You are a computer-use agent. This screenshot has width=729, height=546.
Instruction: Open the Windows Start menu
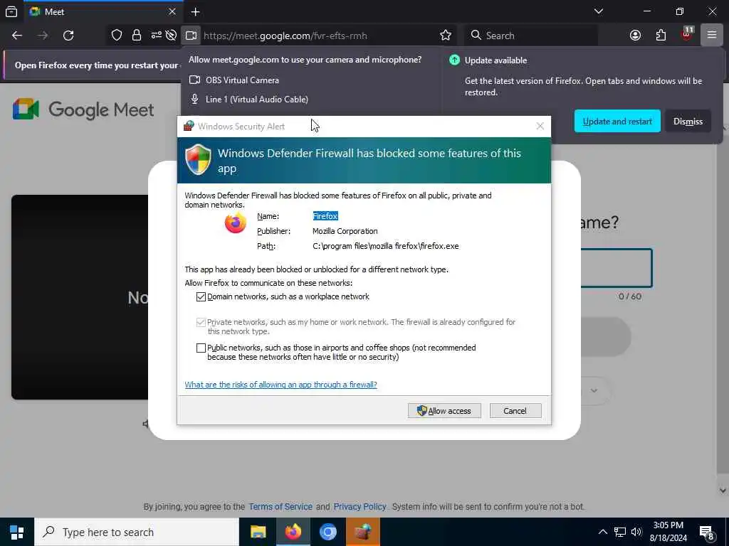(17, 532)
